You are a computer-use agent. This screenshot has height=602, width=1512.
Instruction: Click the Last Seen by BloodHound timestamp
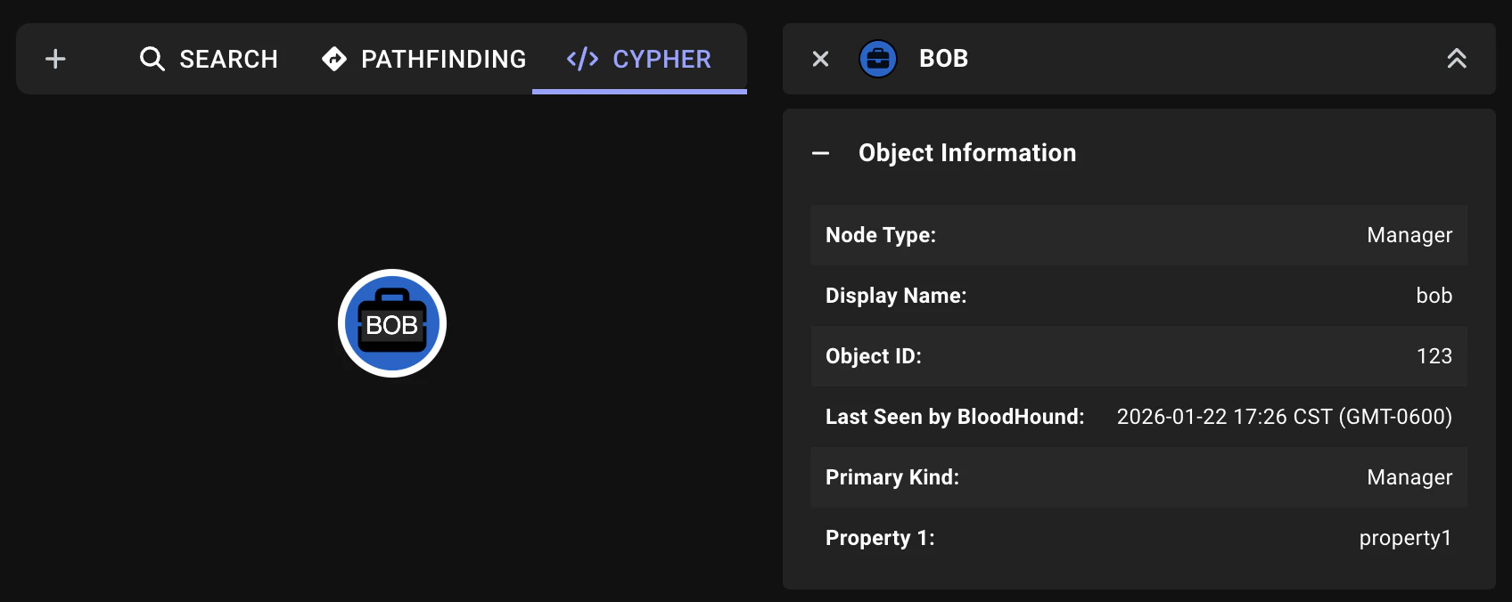click(x=1284, y=416)
